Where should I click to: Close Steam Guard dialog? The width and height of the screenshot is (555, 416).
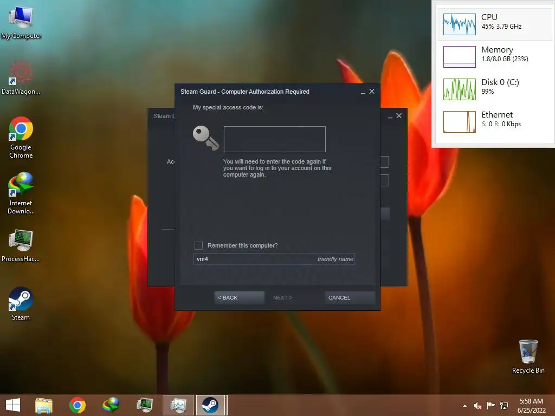tap(372, 91)
